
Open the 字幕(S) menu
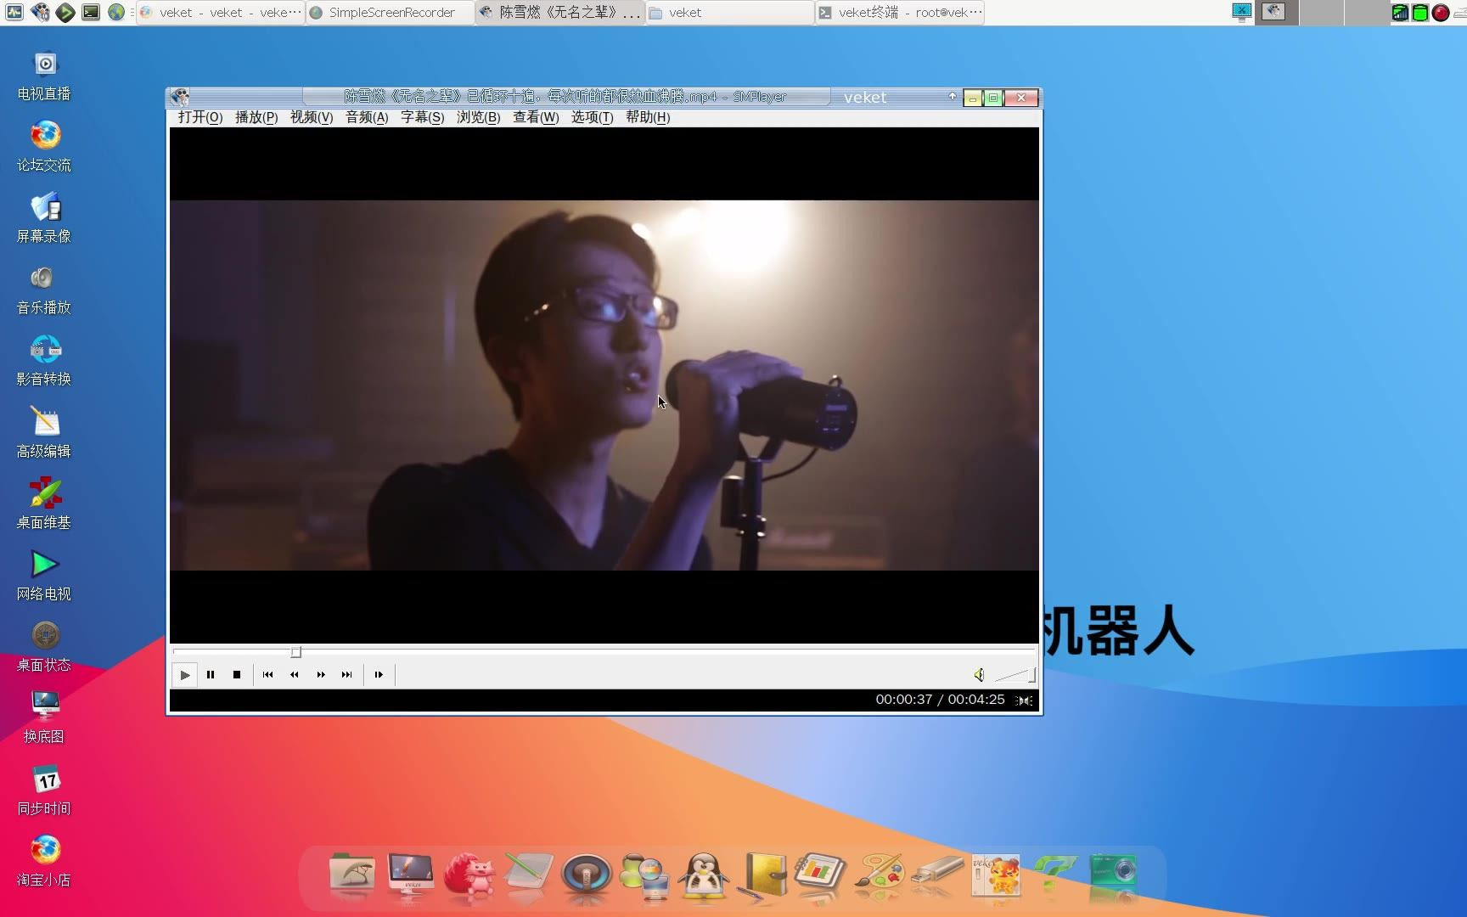point(422,117)
